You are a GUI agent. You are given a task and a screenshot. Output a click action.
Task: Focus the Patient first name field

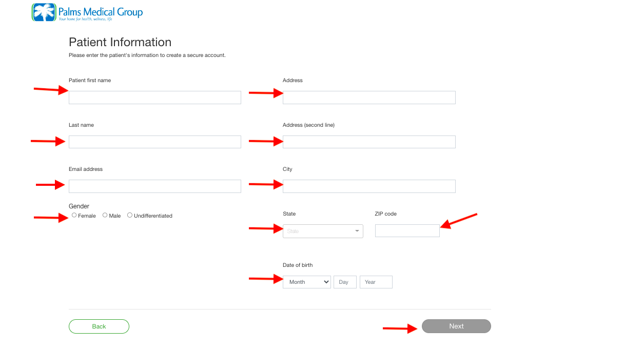pos(155,98)
